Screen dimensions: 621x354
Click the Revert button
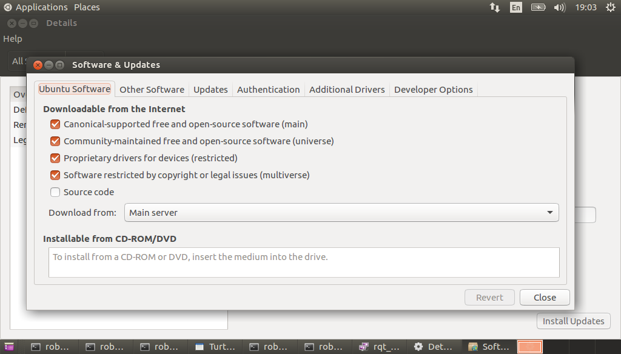489,298
